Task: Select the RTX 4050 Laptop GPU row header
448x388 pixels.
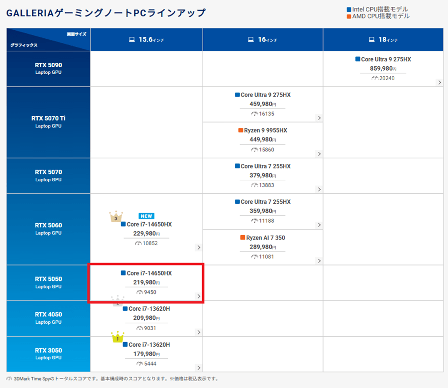Action: (48, 318)
